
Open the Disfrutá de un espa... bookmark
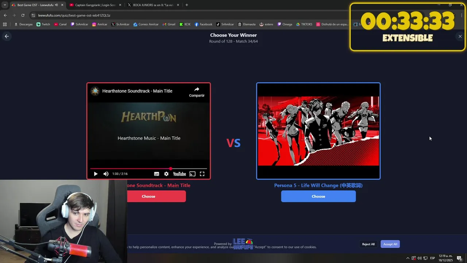point(332,24)
